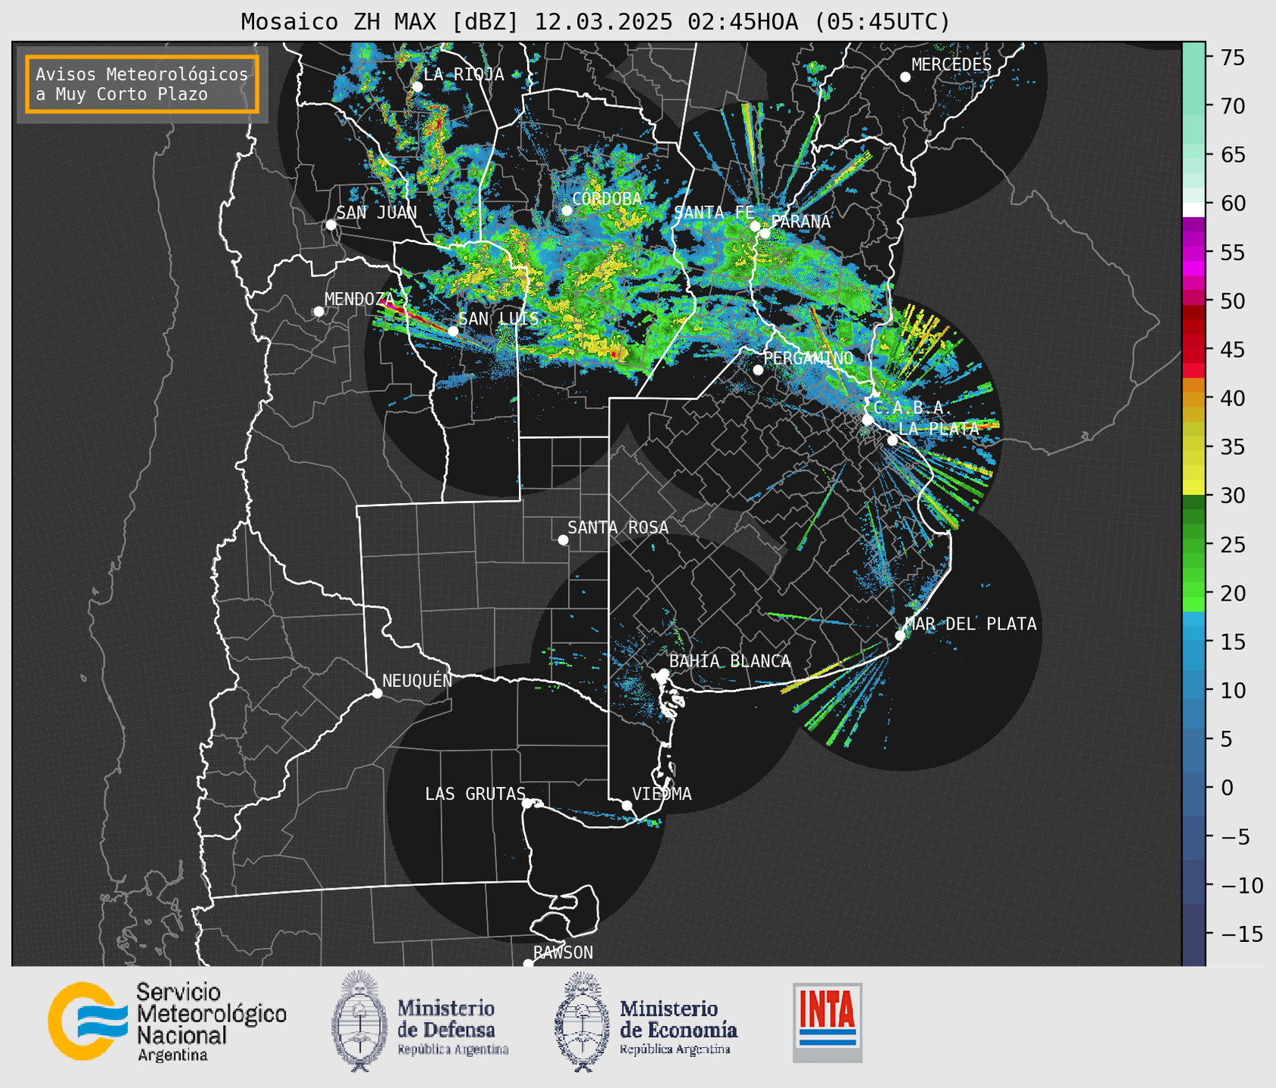Click the 75 dBZ value on color scale

(x=1232, y=58)
